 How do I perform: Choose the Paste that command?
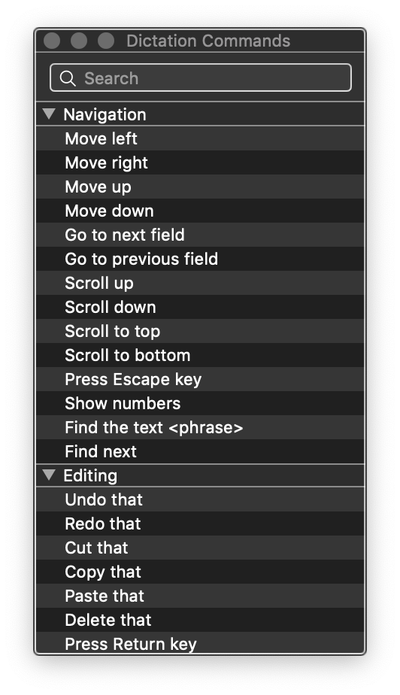[x=200, y=595]
